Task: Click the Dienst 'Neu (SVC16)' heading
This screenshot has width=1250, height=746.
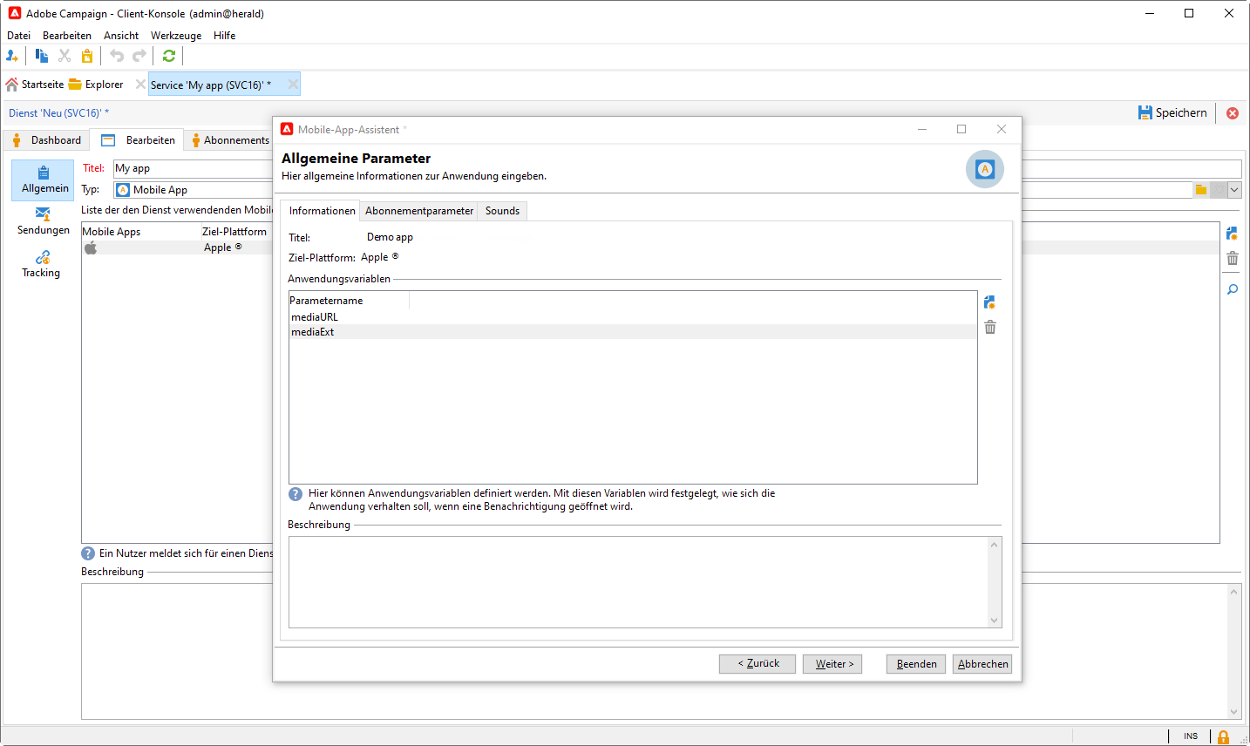Action: click(x=58, y=113)
